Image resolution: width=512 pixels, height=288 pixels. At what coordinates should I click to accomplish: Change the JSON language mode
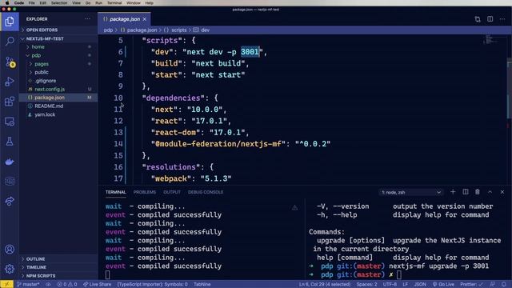420,284
